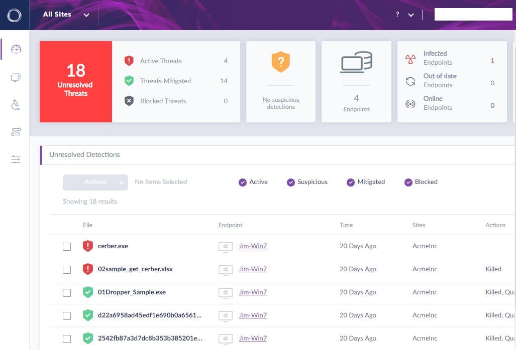This screenshot has height=350, width=516.
Task: Disable the Mitigated filter
Action: coord(350,182)
